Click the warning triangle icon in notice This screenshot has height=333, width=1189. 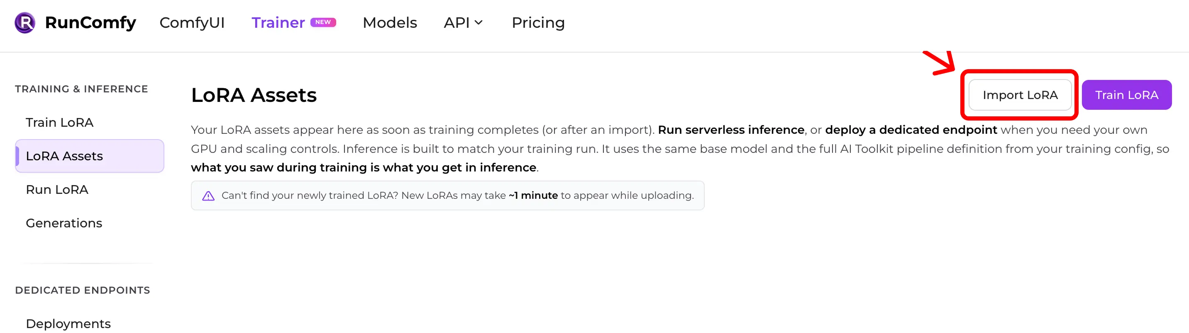click(x=209, y=195)
